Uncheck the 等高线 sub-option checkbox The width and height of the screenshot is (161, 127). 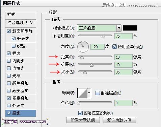coord(14,39)
